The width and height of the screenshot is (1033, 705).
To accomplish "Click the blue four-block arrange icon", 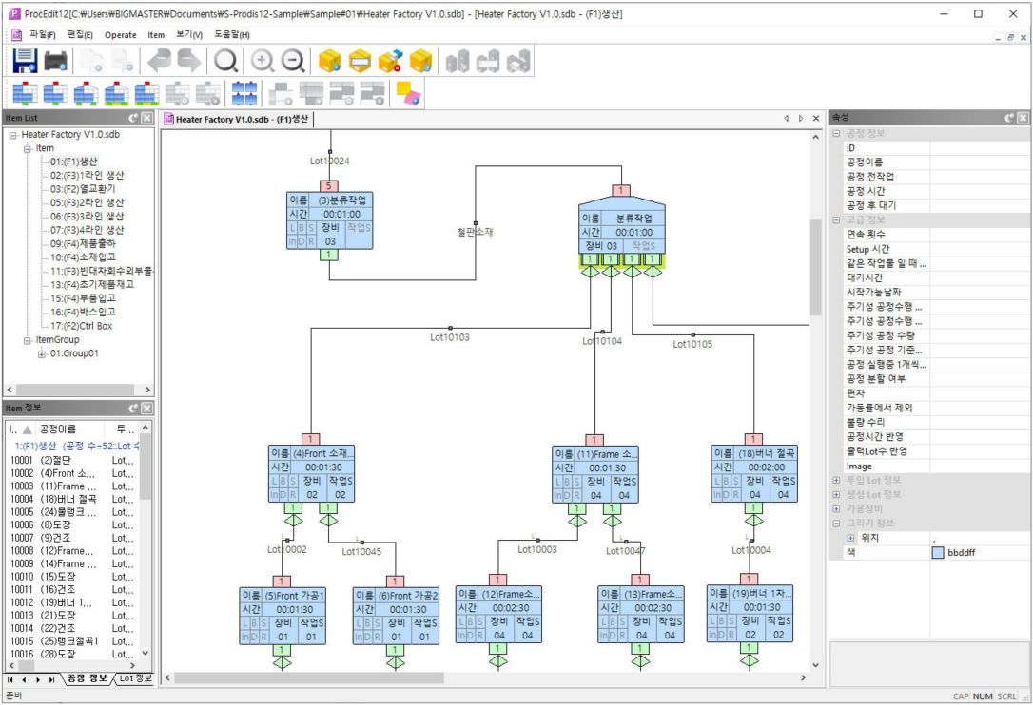I will [244, 93].
